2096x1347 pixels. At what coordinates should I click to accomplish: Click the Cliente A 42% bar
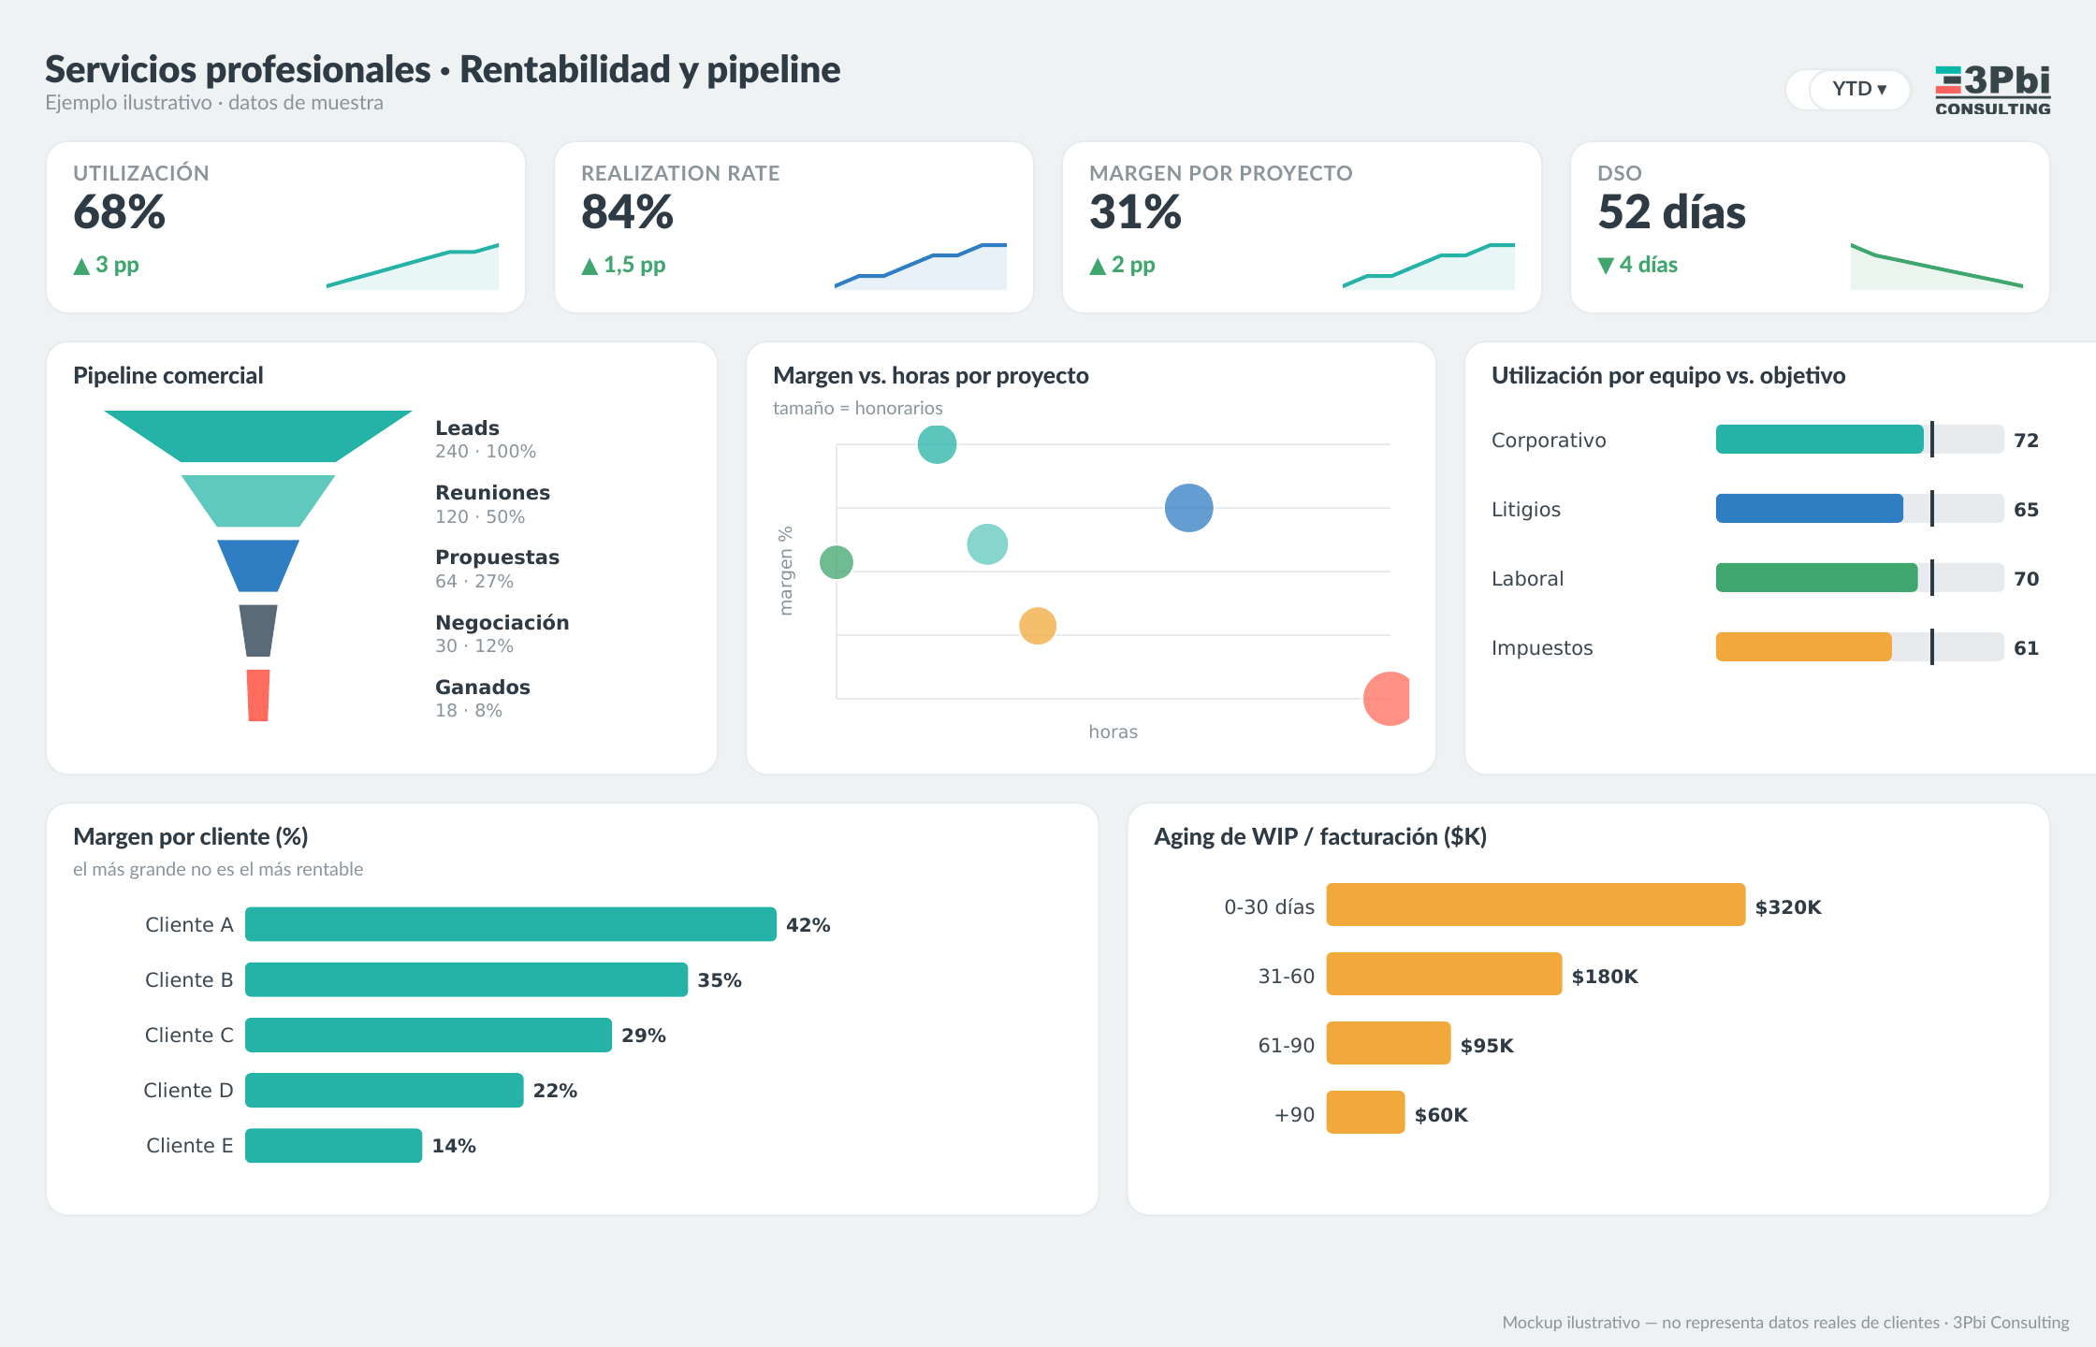coord(511,924)
